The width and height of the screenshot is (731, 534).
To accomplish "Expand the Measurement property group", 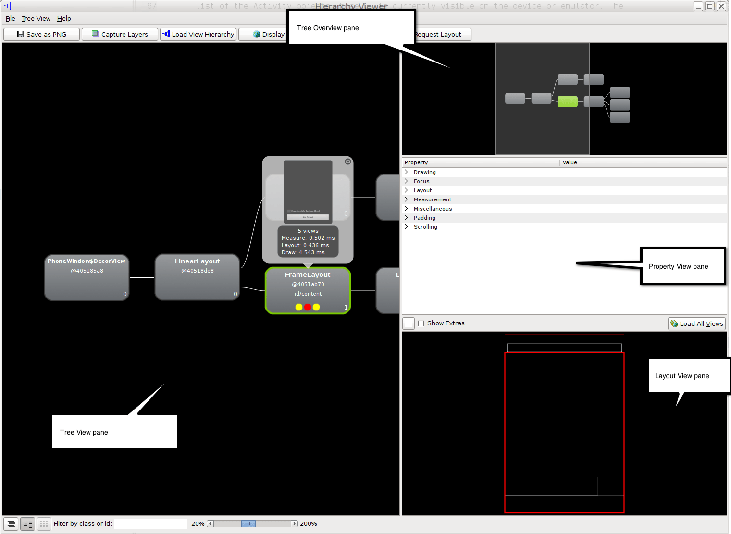I will click(406, 199).
